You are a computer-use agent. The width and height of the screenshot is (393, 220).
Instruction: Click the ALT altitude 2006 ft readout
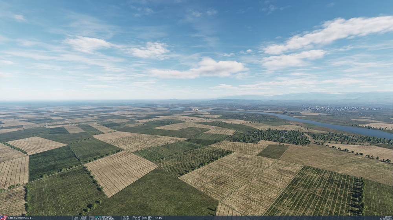tap(80, 219)
